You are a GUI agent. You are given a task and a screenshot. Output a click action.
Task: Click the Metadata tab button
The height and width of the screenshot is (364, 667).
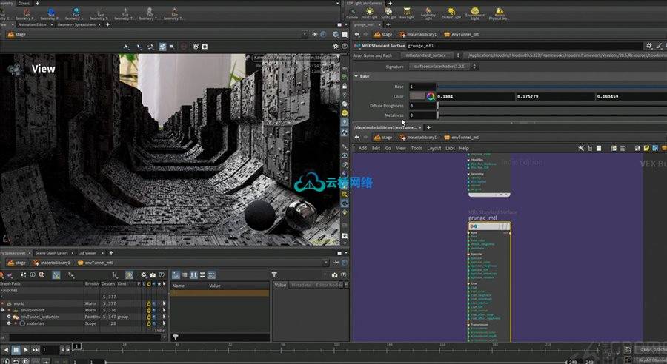301,285
